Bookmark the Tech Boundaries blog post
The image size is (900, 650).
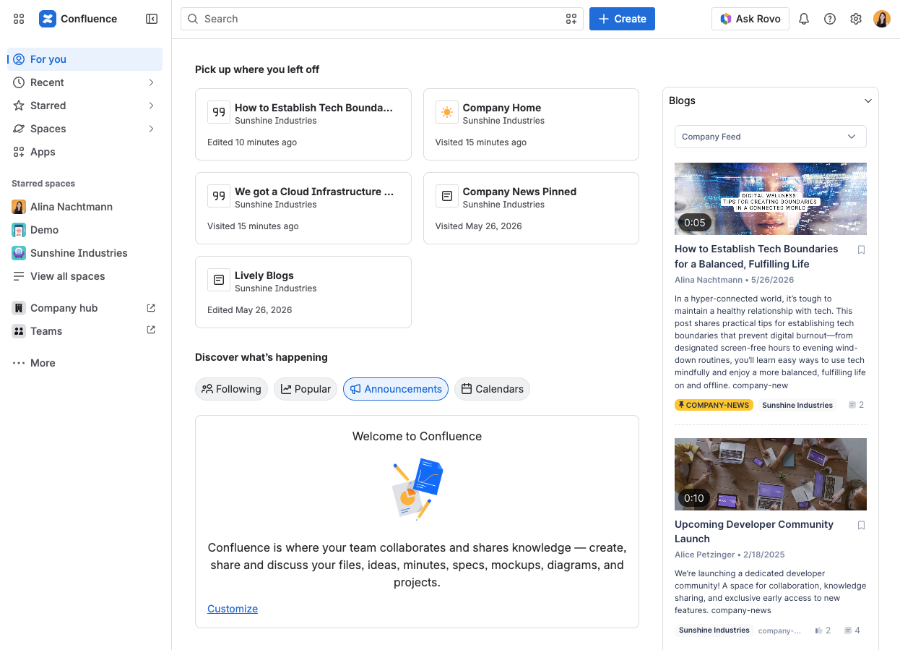click(861, 250)
